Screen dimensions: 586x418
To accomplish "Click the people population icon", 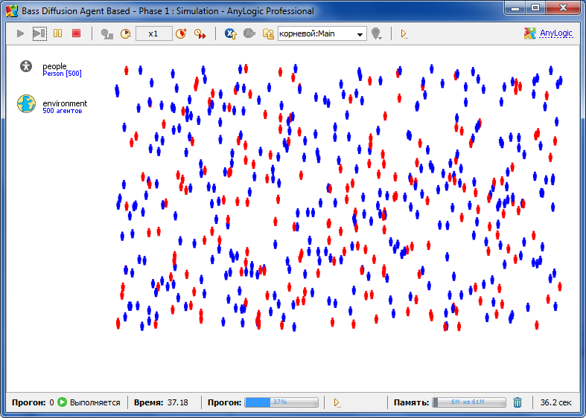I will 26,66.
